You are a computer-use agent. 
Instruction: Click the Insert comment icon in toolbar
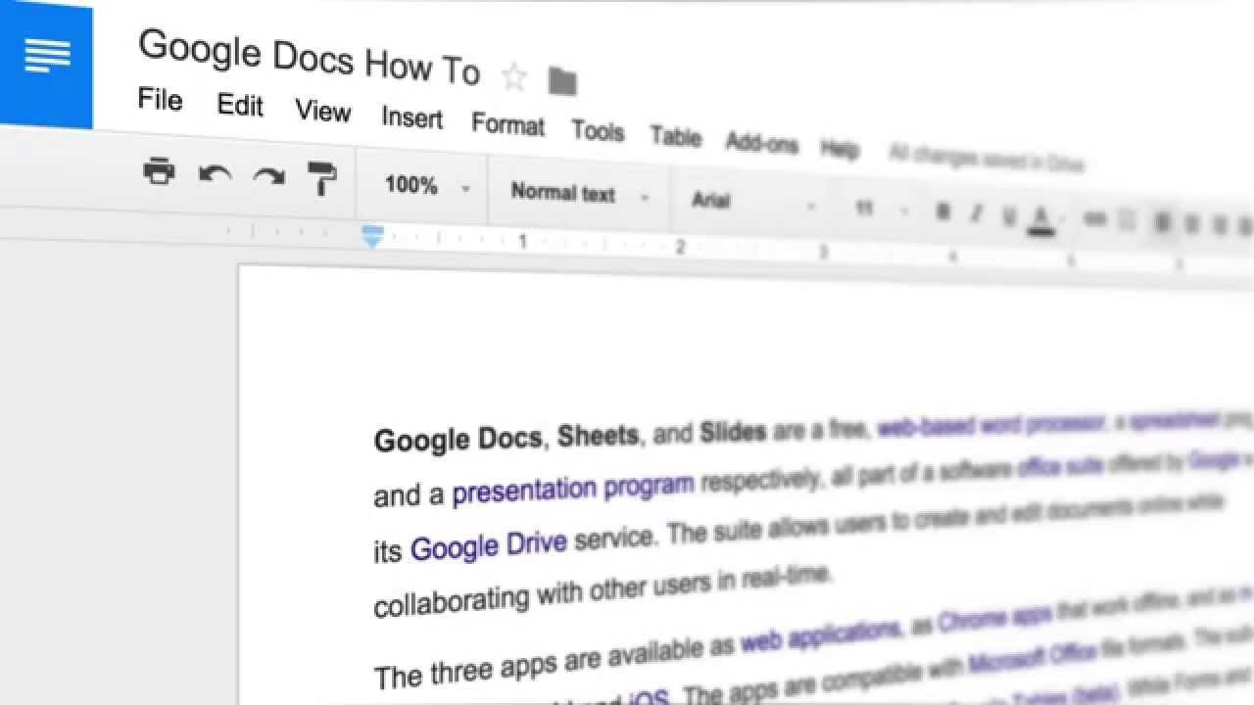click(1127, 220)
